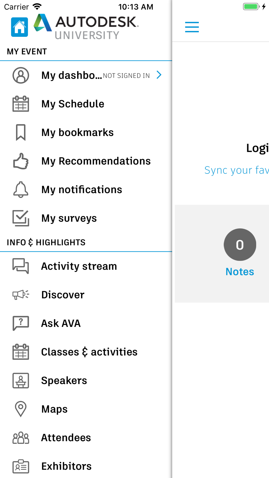Screen dimensions: 269x478
Task: Tap the blue home icon
Action: click(x=19, y=27)
